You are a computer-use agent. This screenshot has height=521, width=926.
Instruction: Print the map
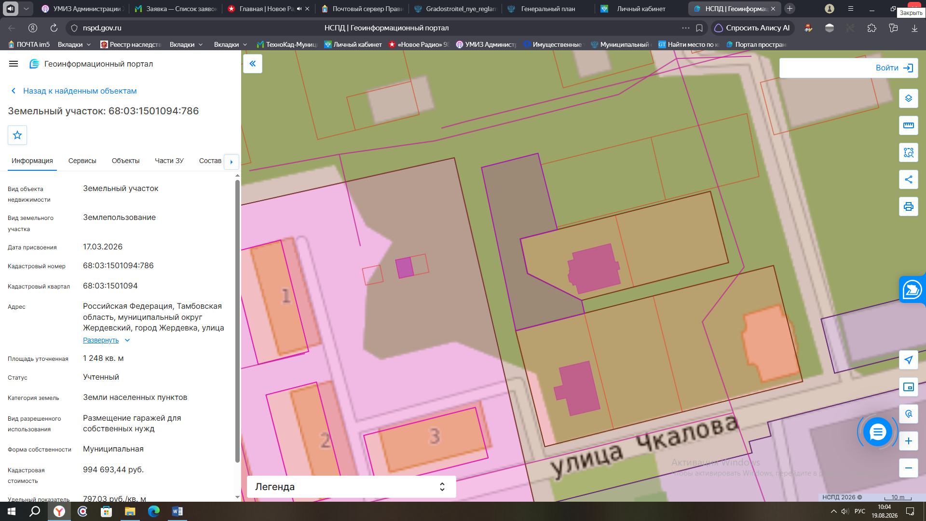(909, 206)
